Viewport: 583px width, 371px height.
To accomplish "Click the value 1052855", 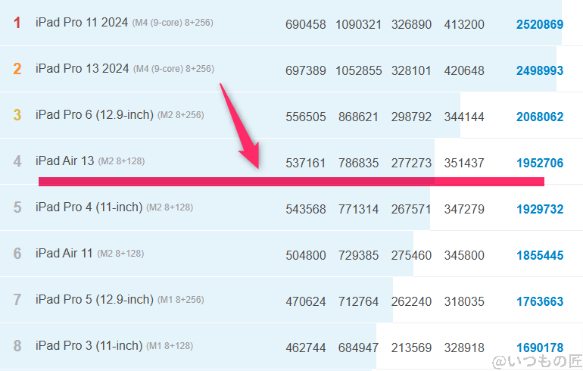I will pos(358,70).
